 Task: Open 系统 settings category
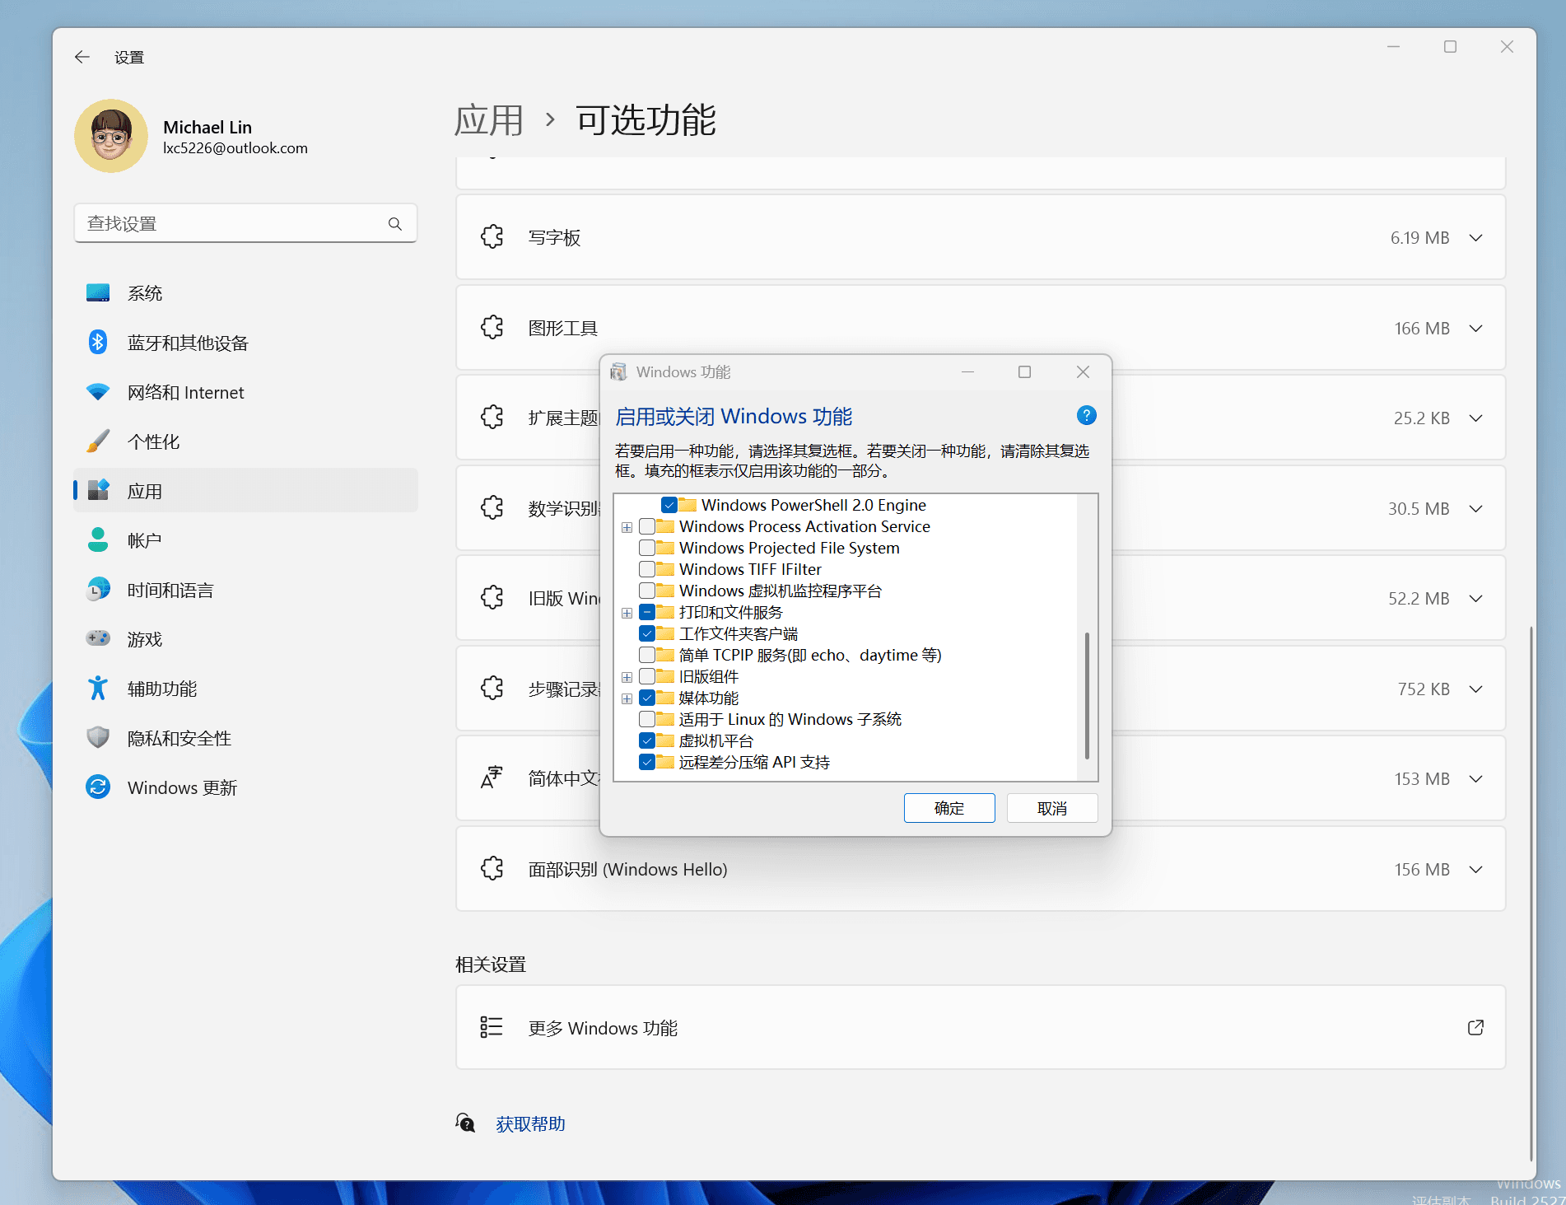[x=245, y=293]
